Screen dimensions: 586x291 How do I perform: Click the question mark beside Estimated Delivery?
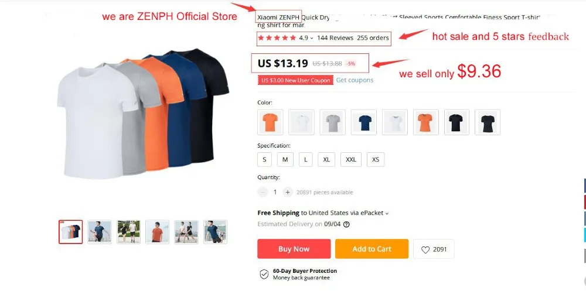[346, 224]
